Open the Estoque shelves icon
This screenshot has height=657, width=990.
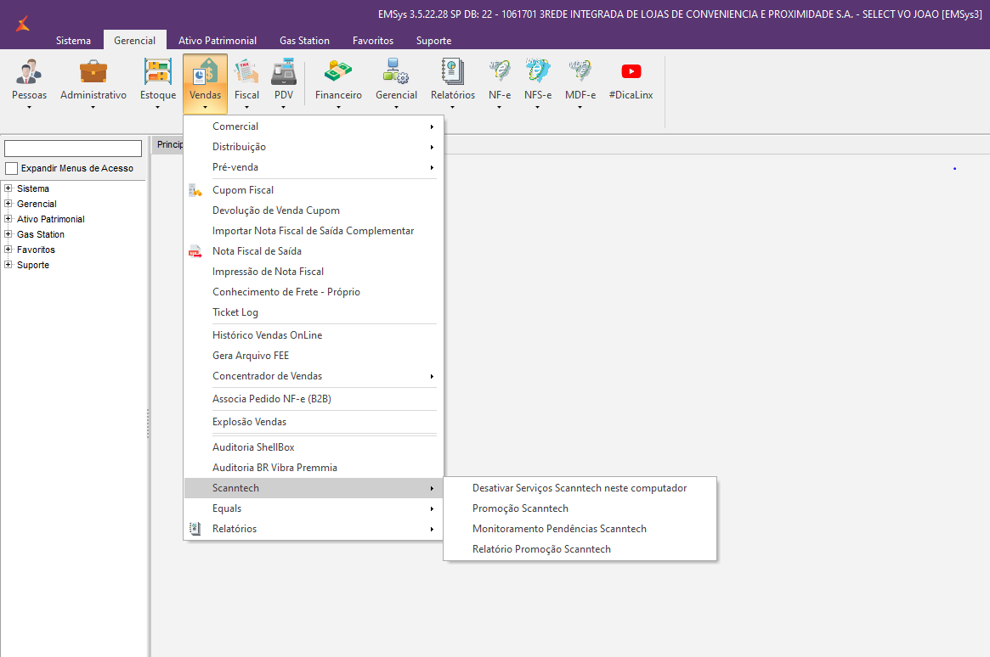[x=158, y=72]
